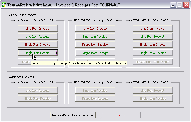The width and height of the screenshot is (191, 122).
Task: Click Donations-In-Kind Custom Forms Single Item Receipt
Action: click(x=153, y=99)
